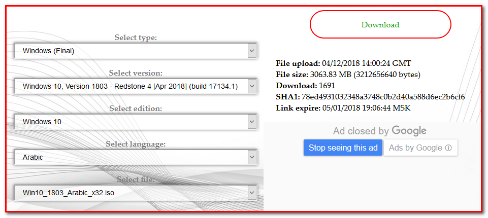The height and width of the screenshot is (218, 488).
Task: Click the Ads by Google button
Action: 416,148
